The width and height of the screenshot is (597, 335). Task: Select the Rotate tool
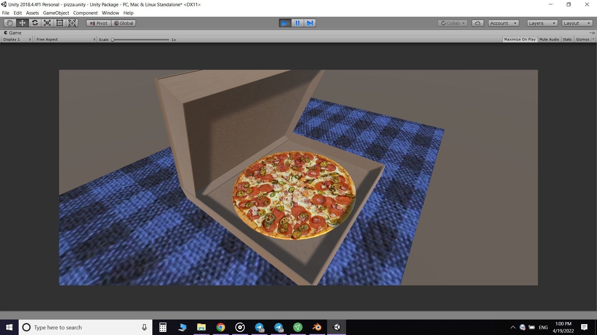pyautogui.click(x=35, y=23)
